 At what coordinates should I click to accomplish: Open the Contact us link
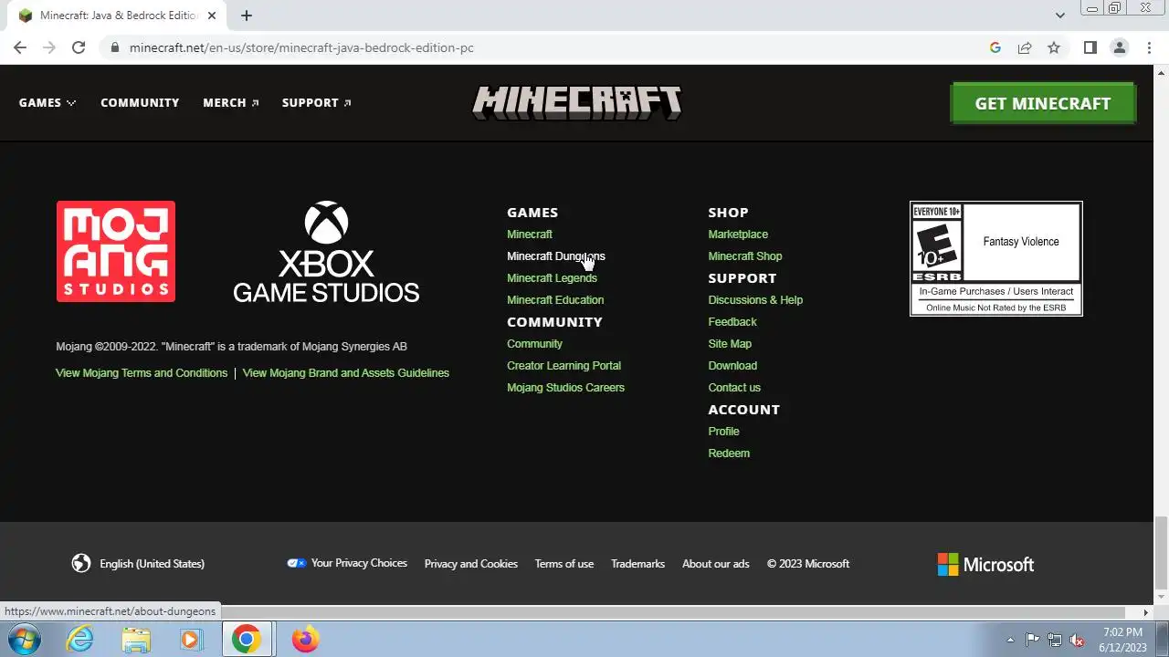734,388
